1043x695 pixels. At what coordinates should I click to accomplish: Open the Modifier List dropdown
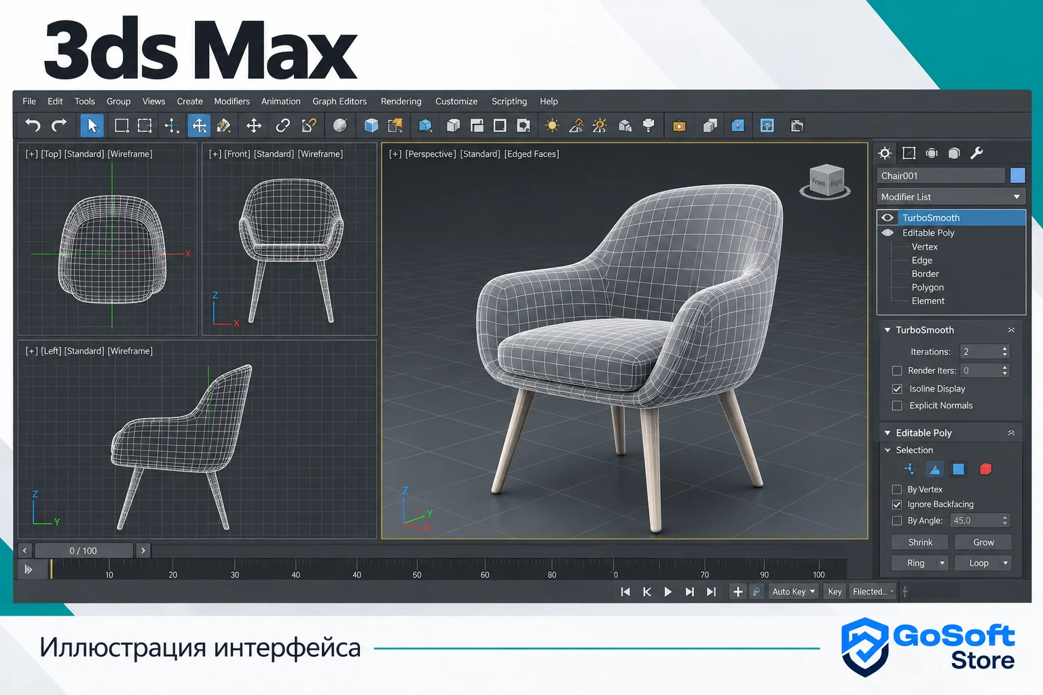tap(951, 197)
